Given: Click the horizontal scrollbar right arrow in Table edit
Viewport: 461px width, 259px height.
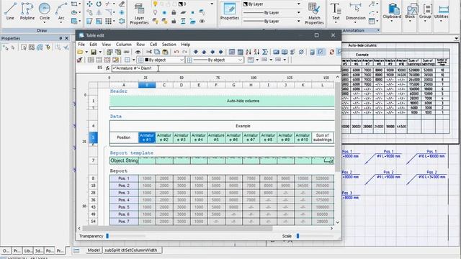Looking at the screenshot, I should (331, 228).
